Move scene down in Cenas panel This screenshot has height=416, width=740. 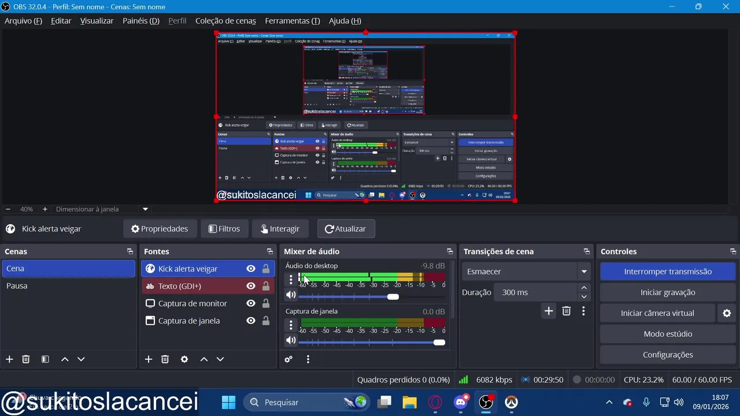(x=81, y=359)
